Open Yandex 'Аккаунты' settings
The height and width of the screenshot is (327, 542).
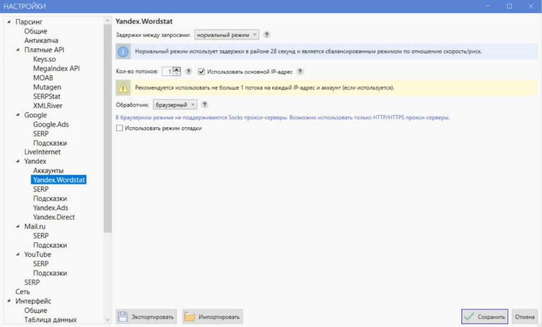[48, 170]
